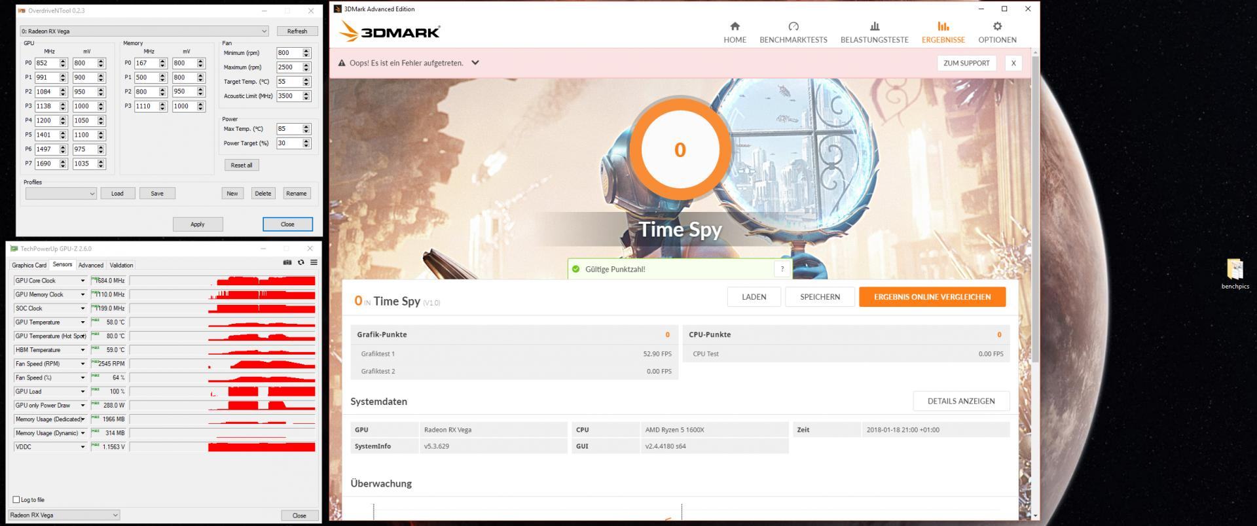Adjust the Acoustic Limit spinner arrows
This screenshot has height=526, width=1257.
[x=306, y=96]
